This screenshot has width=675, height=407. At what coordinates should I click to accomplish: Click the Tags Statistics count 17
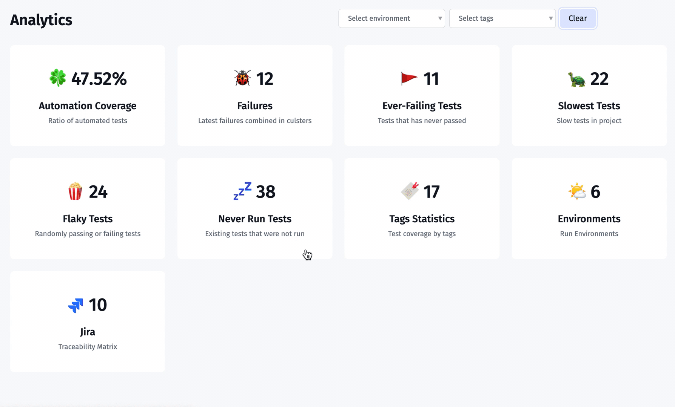click(x=432, y=192)
